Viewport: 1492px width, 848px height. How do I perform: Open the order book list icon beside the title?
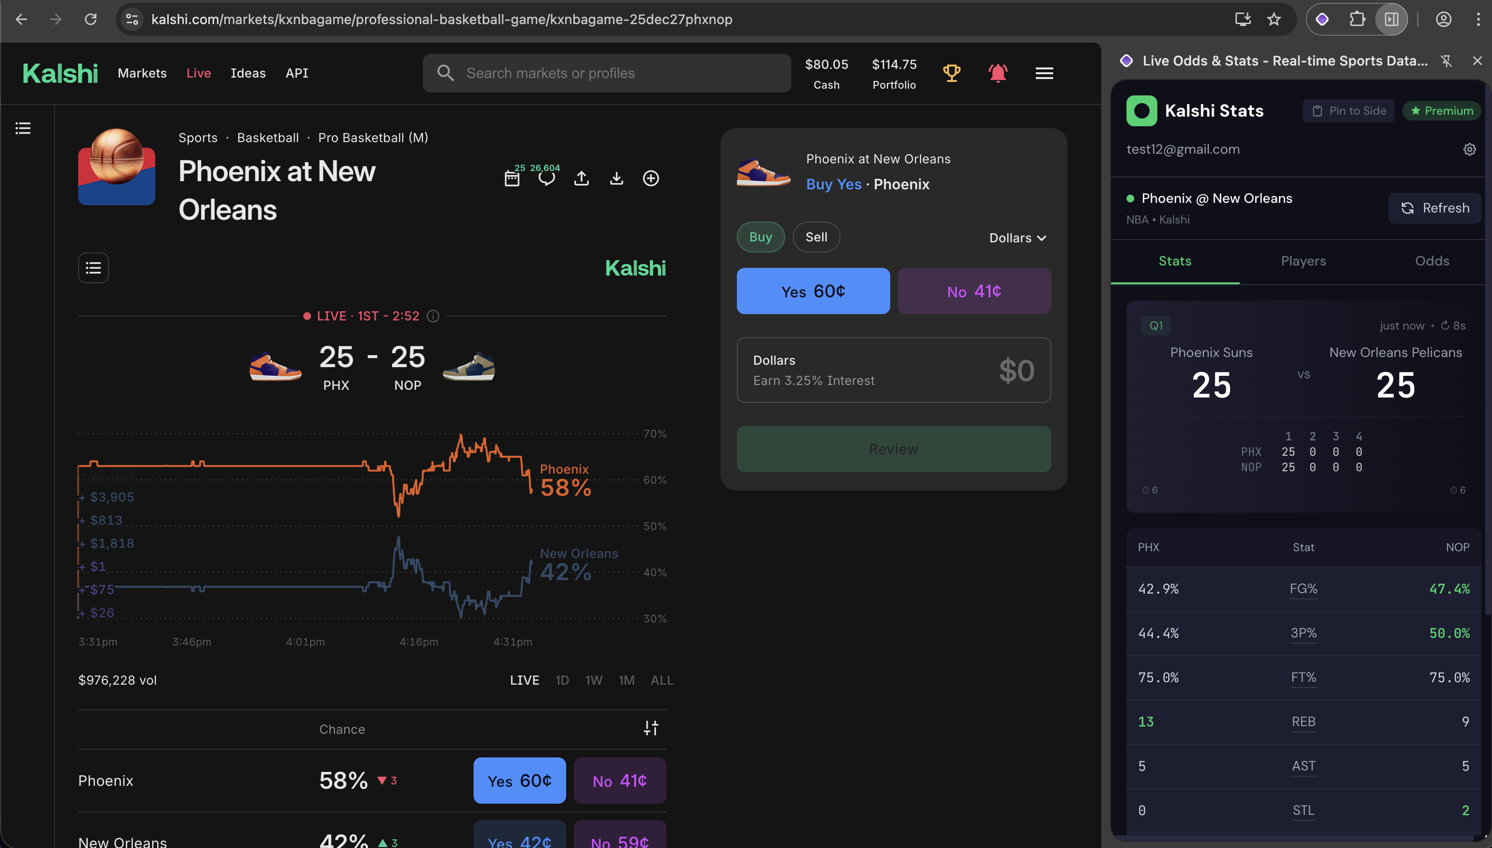coord(93,267)
